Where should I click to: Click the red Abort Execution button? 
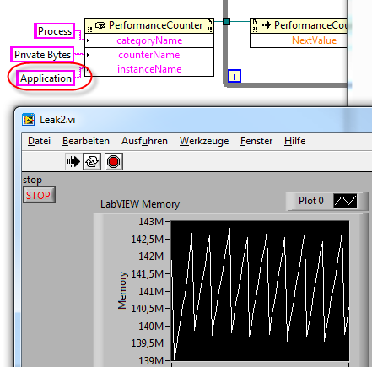click(x=114, y=161)
